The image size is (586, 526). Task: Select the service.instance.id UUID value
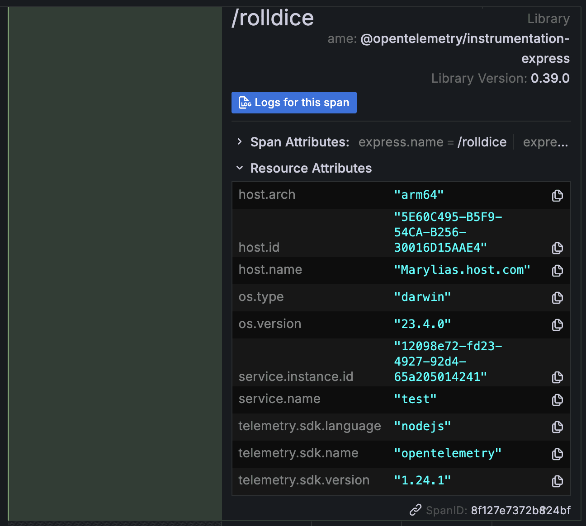[448, 362]
